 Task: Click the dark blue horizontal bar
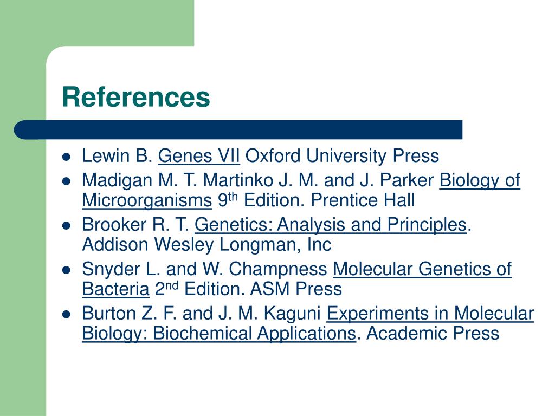[x=238, y=130]
